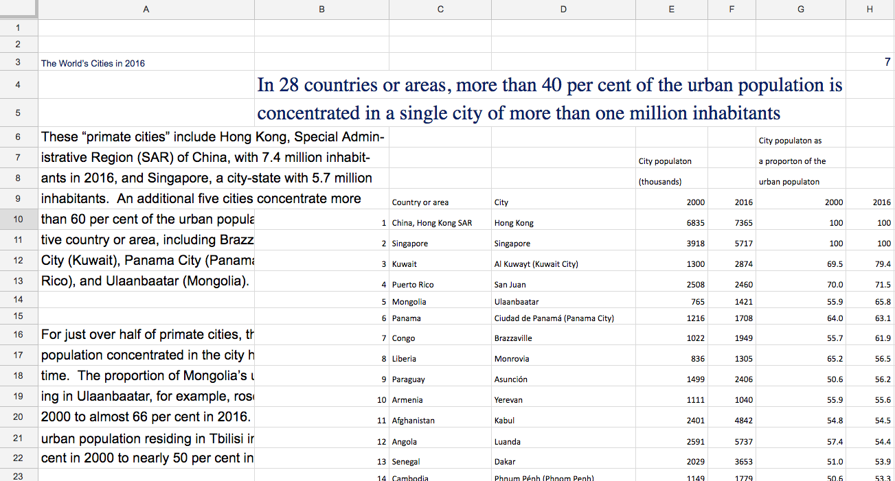Click the page number 7 cell
The width and height of the screenshot is (895, 481).
tap(887, 62)
